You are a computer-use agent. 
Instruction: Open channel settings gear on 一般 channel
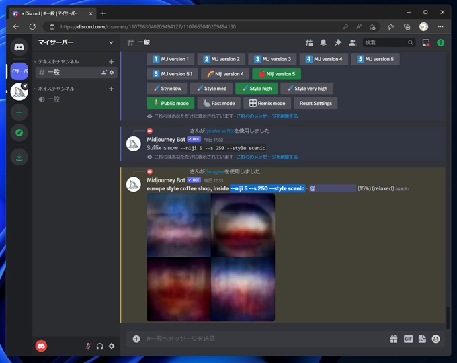pyautogui.click(x=112, y=72)
